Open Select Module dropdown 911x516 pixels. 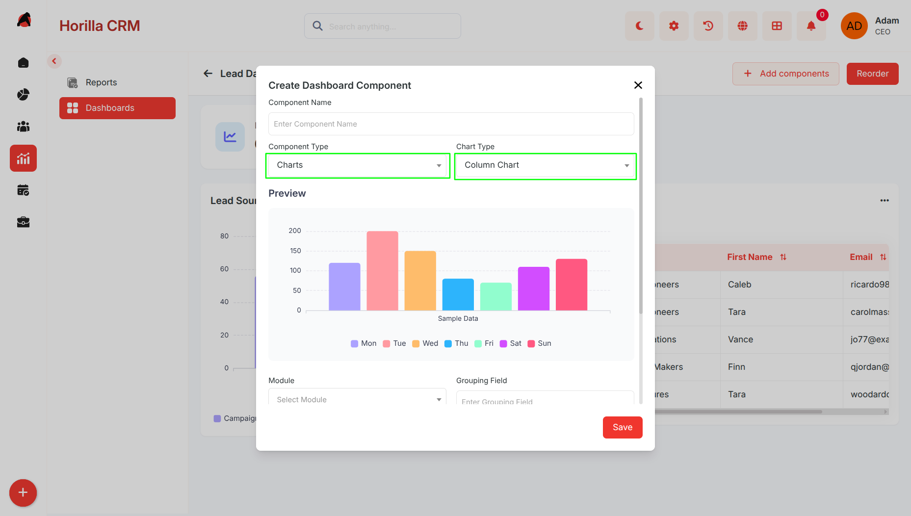click(357, 397)
